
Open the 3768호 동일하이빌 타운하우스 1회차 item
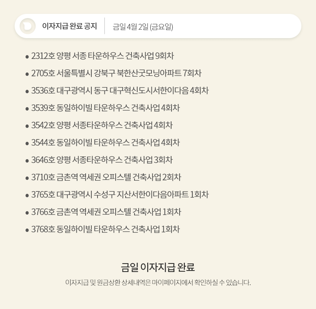(105, 230)
